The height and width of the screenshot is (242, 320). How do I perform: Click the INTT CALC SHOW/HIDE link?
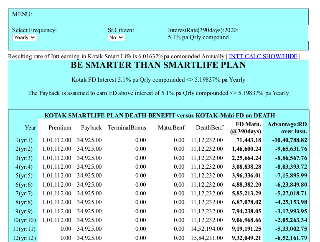click(263, 56)
